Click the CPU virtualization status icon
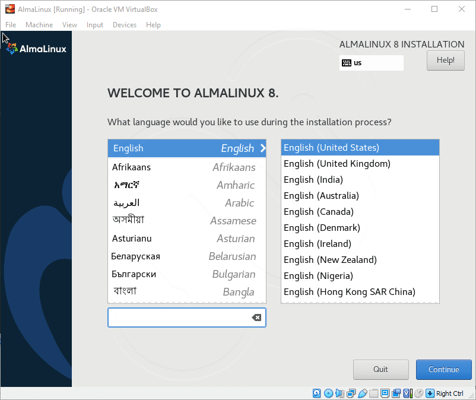The width and height of the screenshot is (476, 400). (408, 393)
